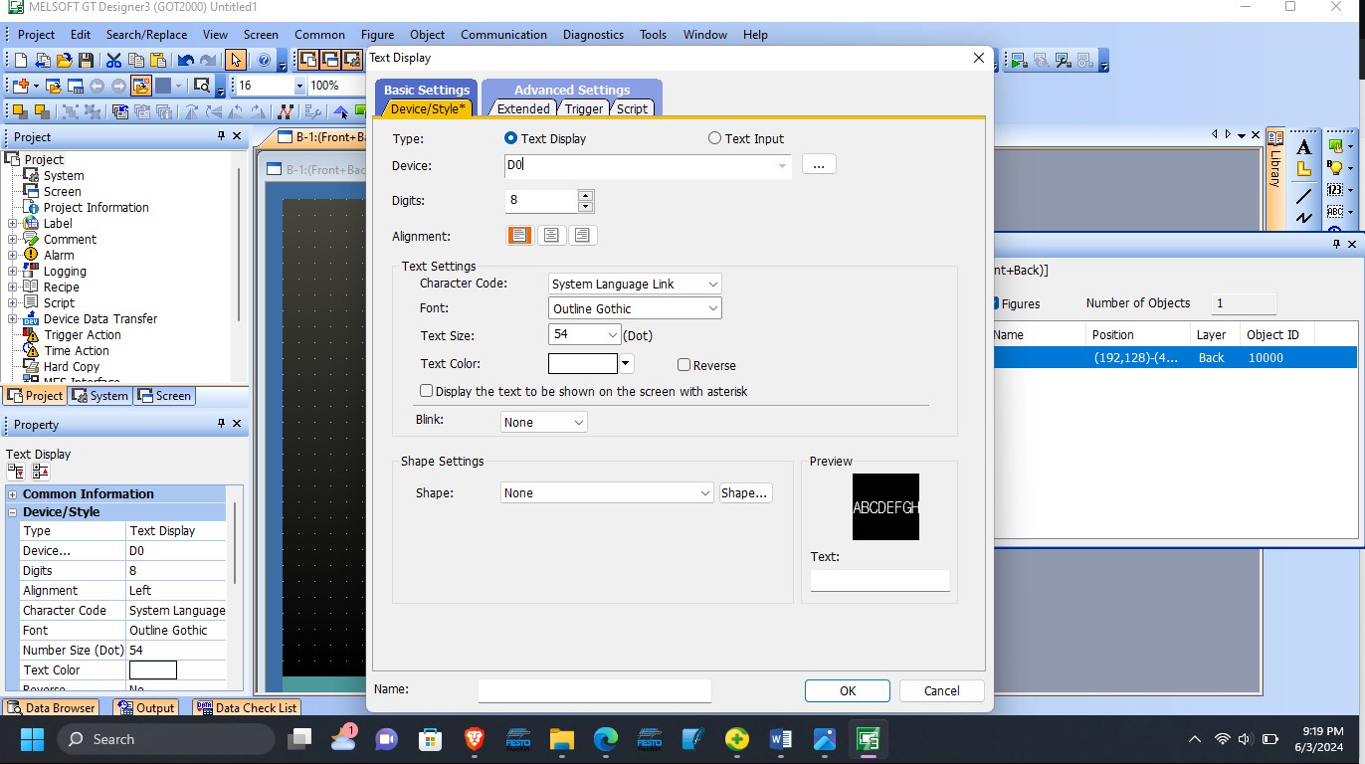
Task: Select the Line drawing tool
Action: (1304, 195)
